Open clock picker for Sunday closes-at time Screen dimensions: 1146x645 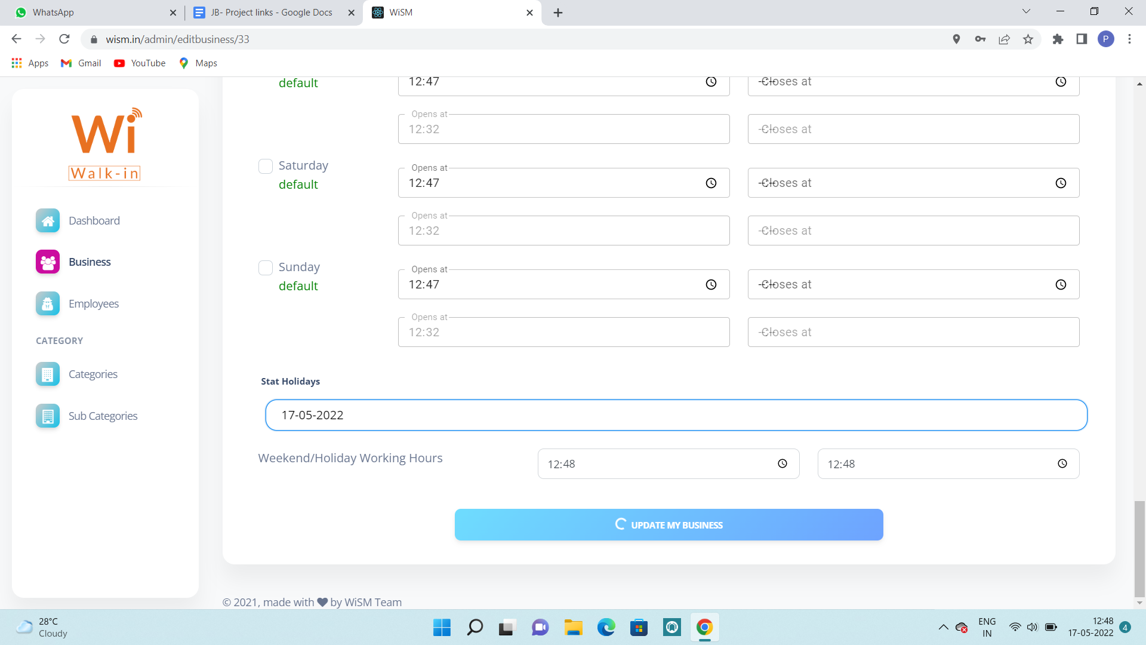(1061, 285)
